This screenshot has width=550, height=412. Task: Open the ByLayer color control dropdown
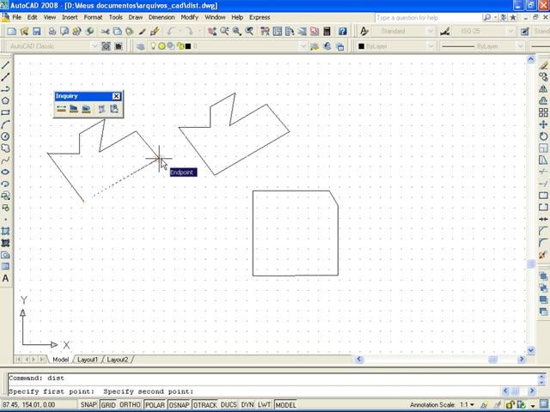pyautogui.click(x=431, y=46)
